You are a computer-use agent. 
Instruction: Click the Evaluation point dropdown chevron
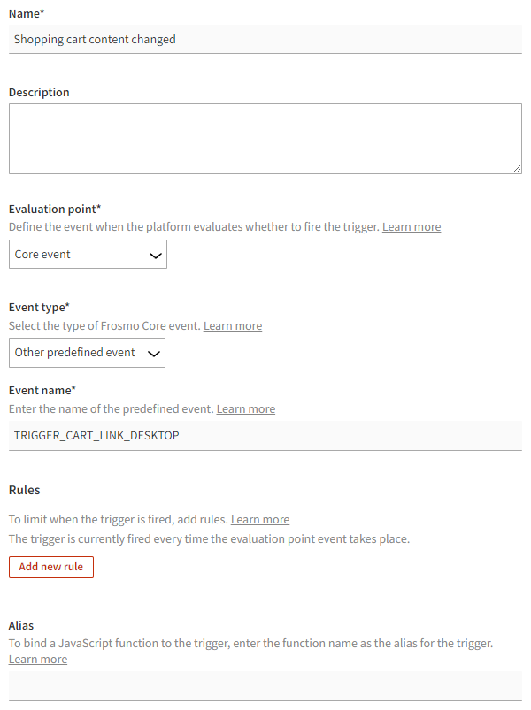tap(157, 254)
